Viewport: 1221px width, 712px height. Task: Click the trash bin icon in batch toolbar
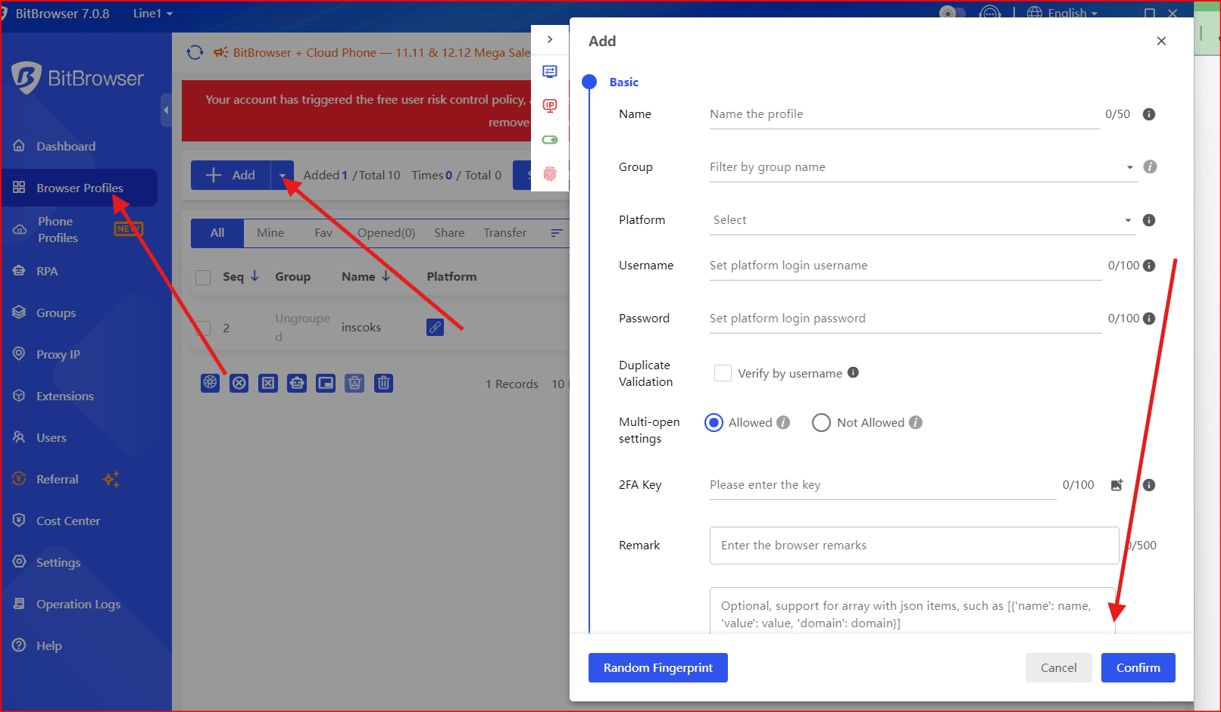pyautogui.click(x=384, y=383)
